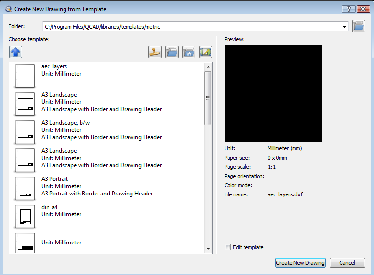374x275 pixels.
Task: Click the template list scroll-up arrow
Action: tap(208, 67)
